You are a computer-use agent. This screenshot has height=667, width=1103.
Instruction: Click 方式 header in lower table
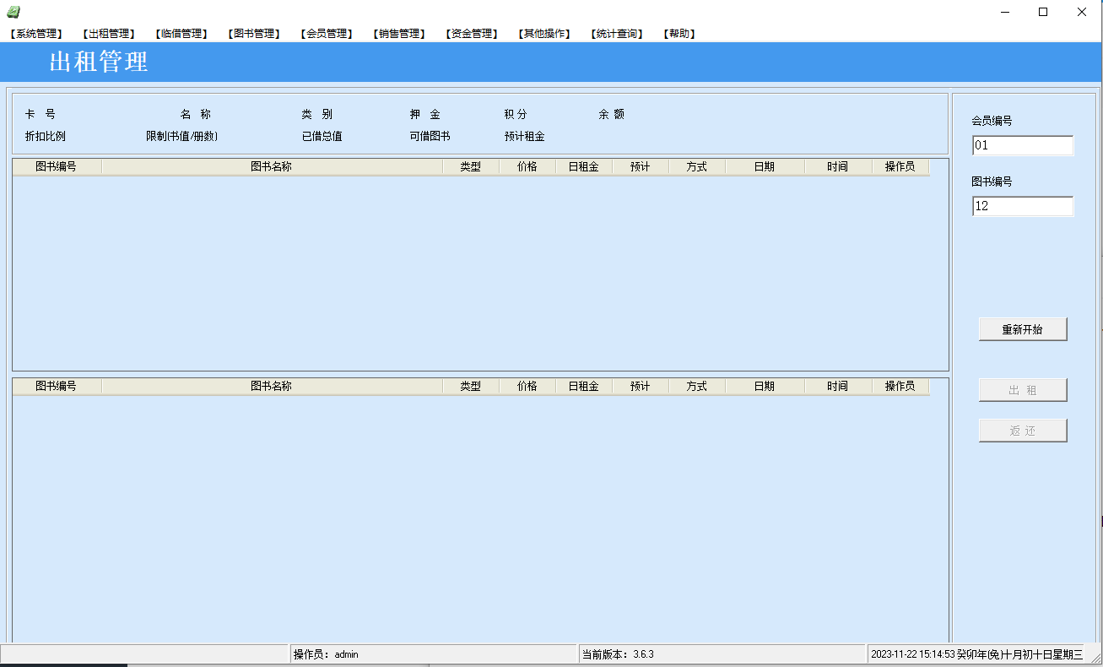coord(697,386)
